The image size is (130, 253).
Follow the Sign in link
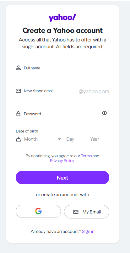pyautogui.click(x=88, y=231)
